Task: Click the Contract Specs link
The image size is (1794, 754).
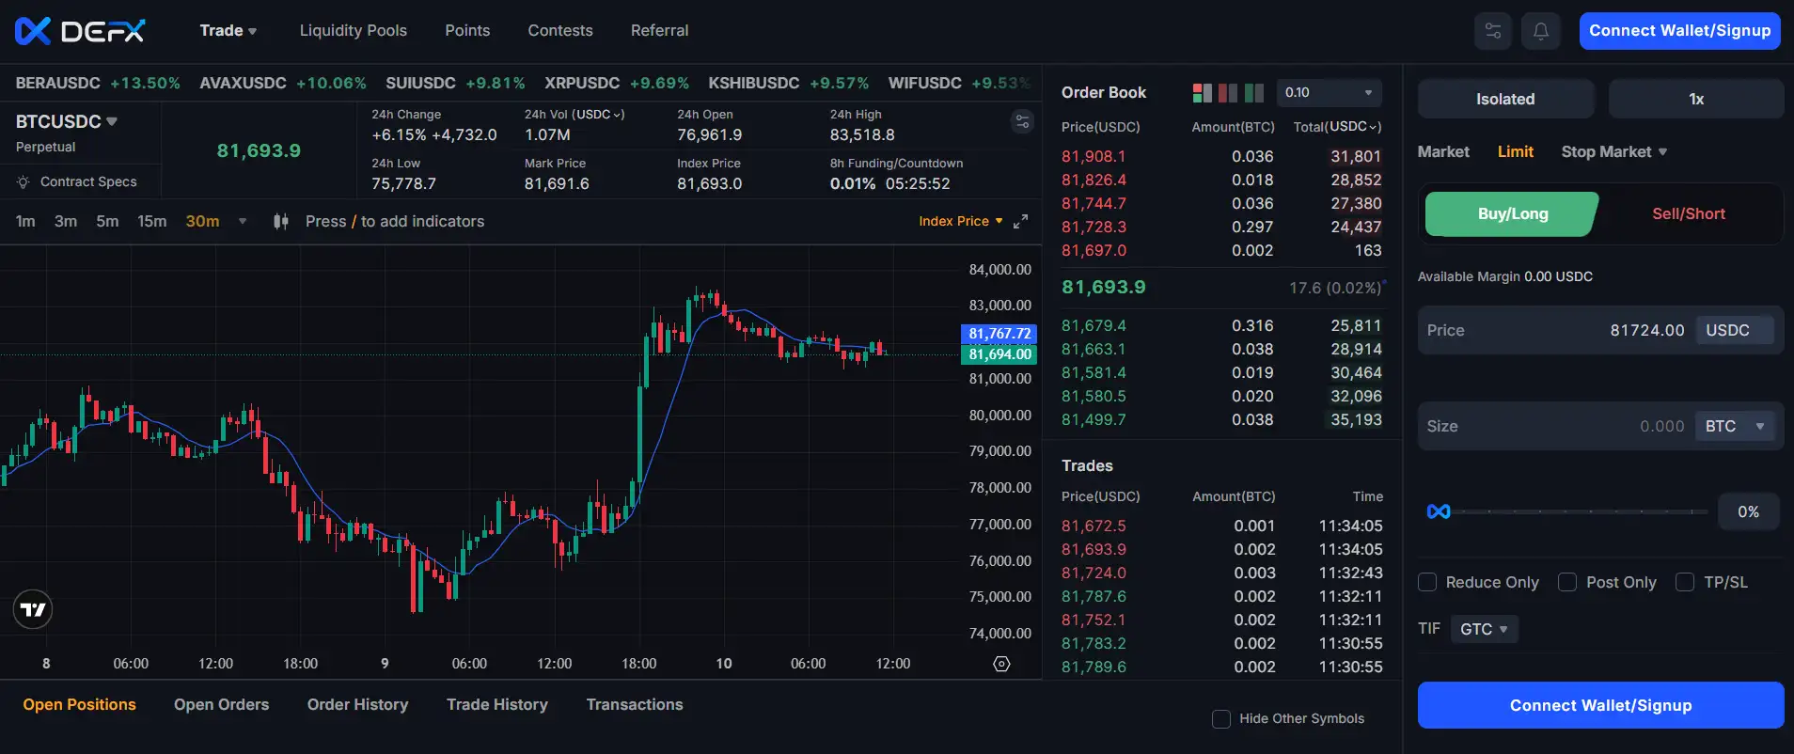Action: [x=88, y=181]
